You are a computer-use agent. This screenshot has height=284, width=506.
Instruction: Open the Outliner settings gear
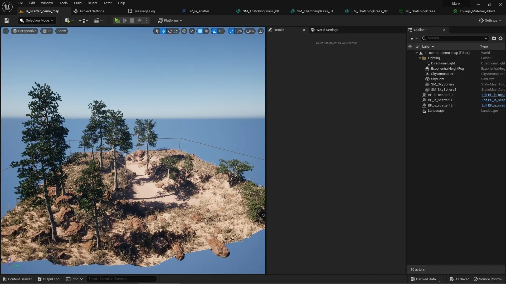tap(500, 38)
